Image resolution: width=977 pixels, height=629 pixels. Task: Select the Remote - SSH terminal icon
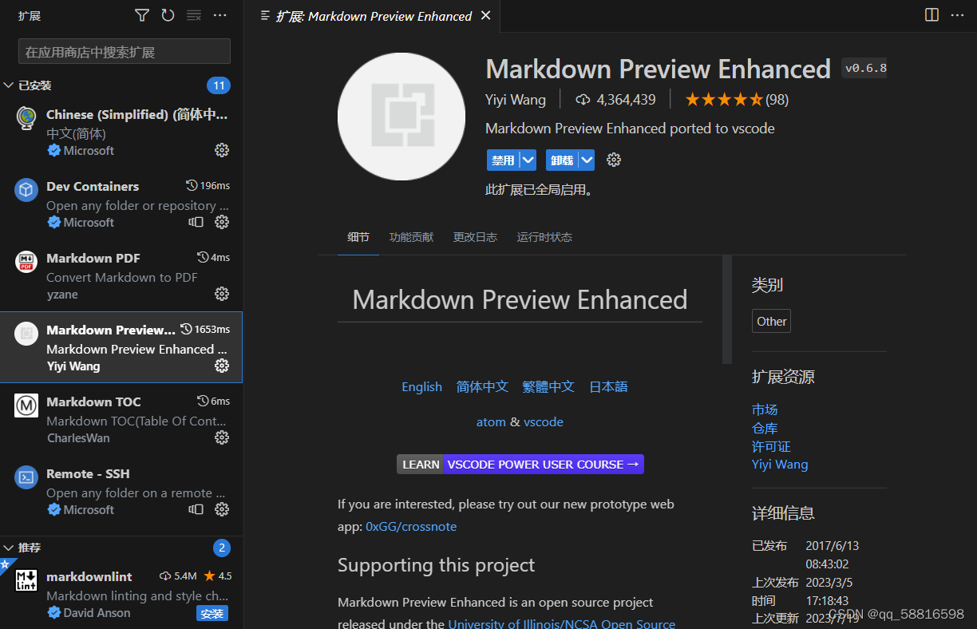click(x=26, y=477)
